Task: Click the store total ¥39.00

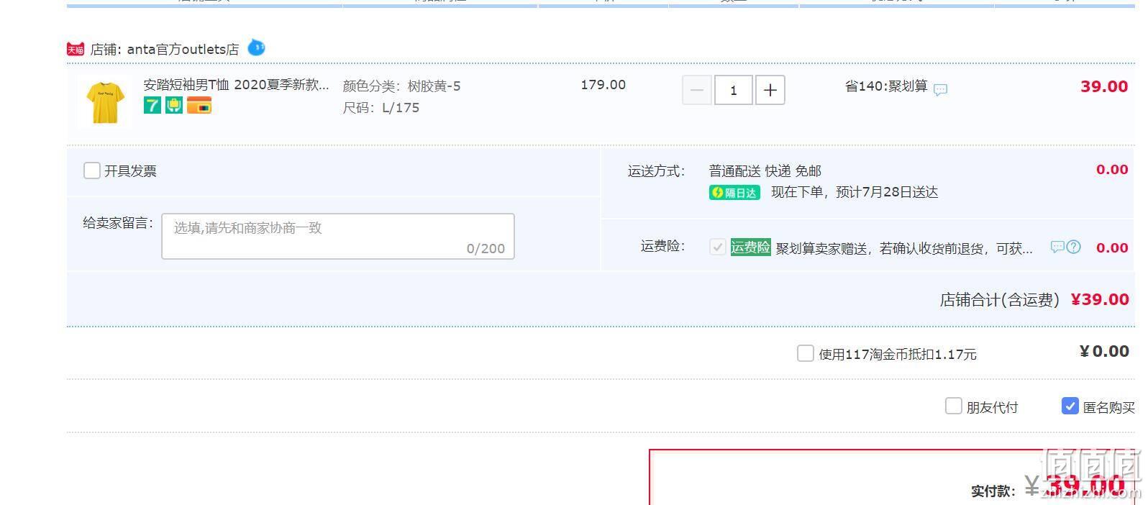Action: [1100, 299]
